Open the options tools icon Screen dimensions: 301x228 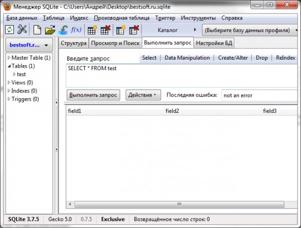22,30
